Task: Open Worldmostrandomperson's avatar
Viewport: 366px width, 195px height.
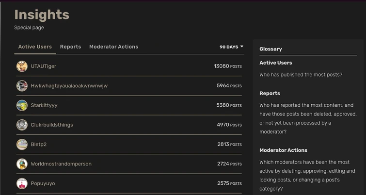Action: point(22,164)
